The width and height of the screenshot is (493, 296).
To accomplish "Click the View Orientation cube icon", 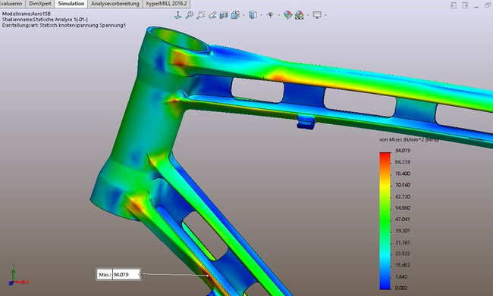I will coord(235,14).
